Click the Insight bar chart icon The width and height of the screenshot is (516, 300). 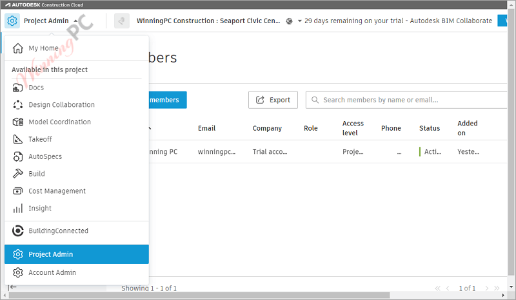(x=18, y=209)
